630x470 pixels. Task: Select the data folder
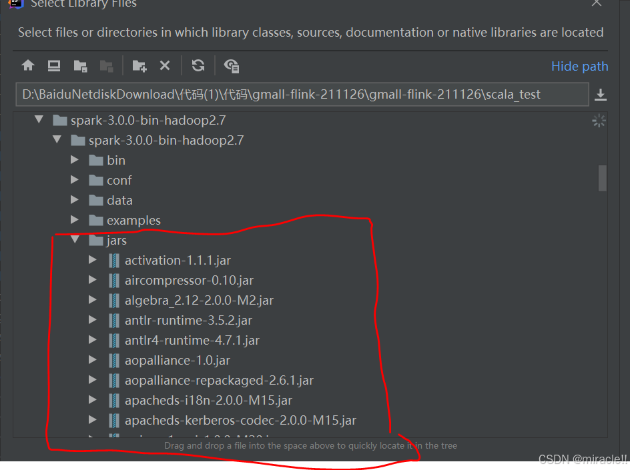coord(111,200)
